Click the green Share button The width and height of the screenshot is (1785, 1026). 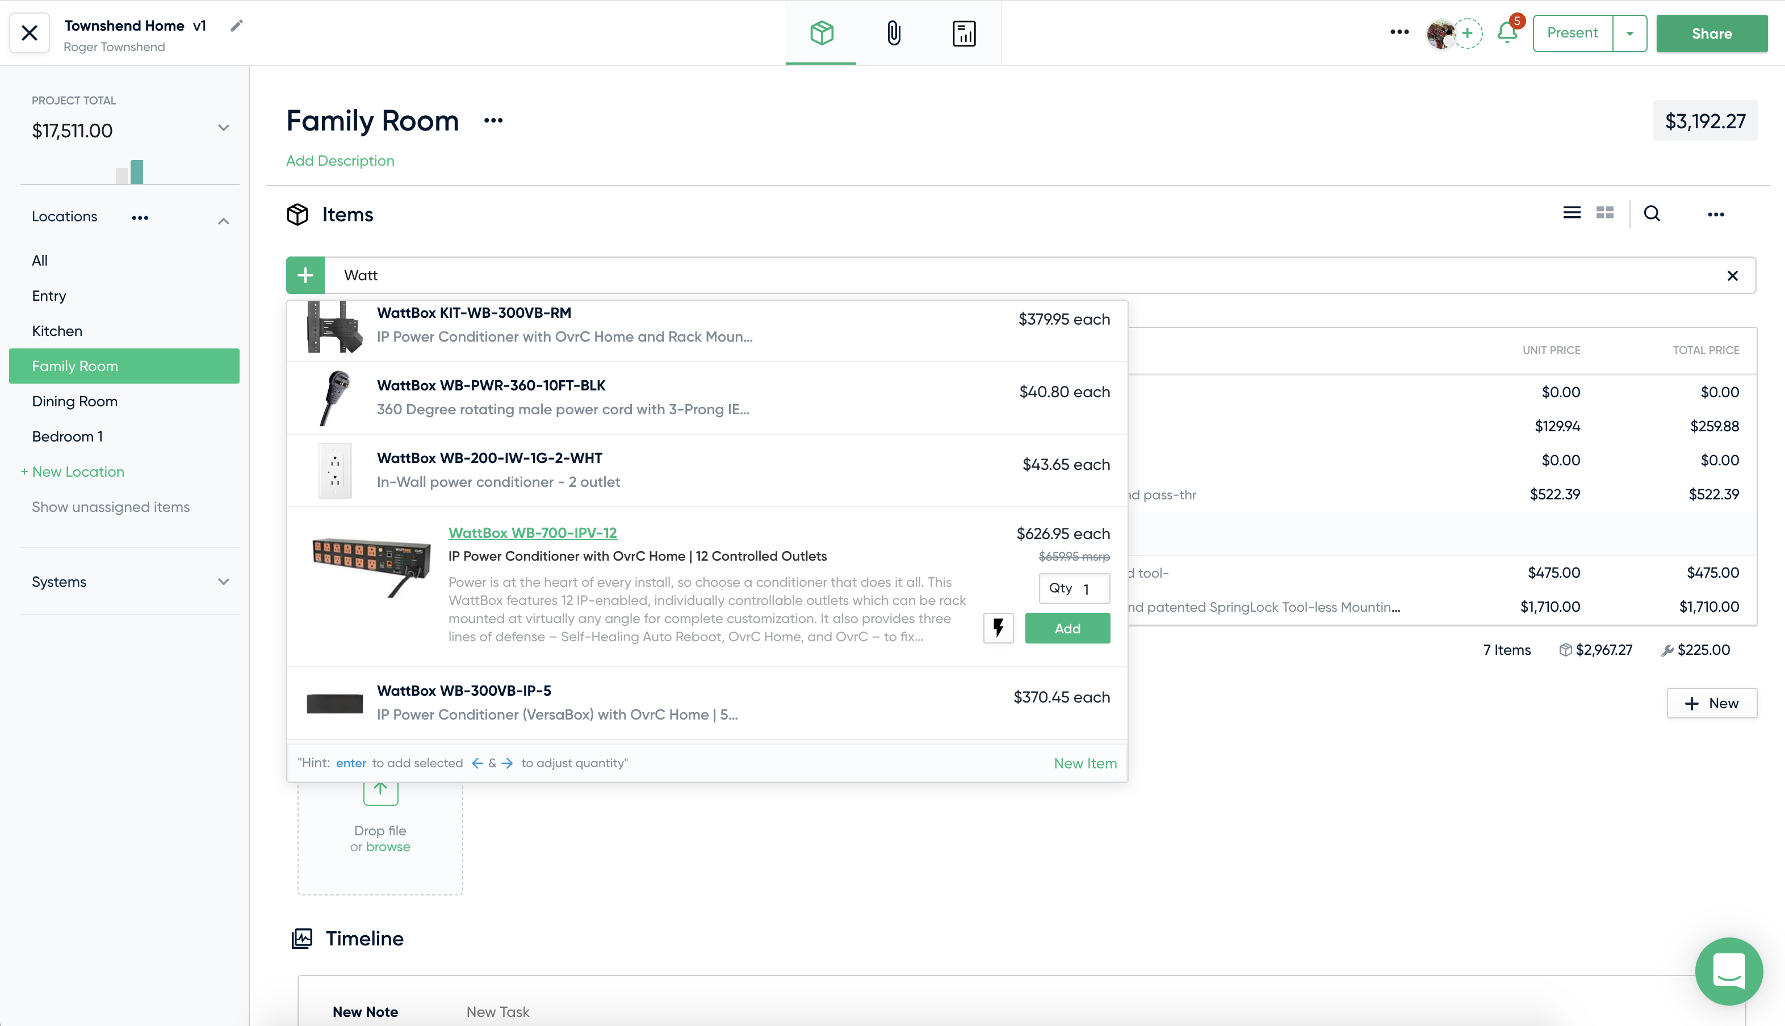point(1711,33)
